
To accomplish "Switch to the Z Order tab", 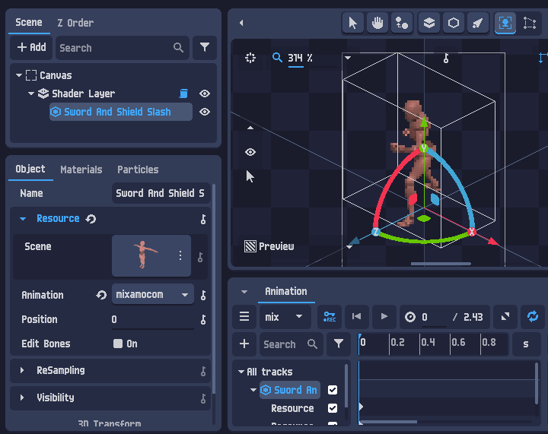I will pyautogui.click(x=75, y=23).
